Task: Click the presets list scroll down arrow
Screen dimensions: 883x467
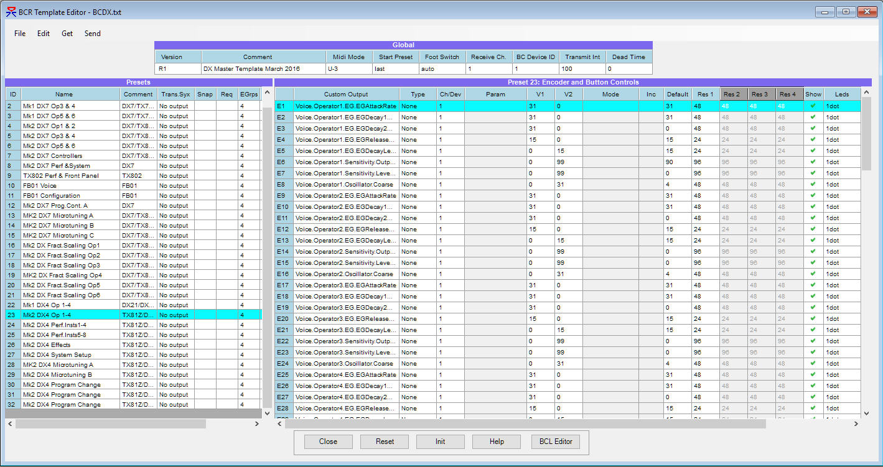Action: [x=268, y=413]
